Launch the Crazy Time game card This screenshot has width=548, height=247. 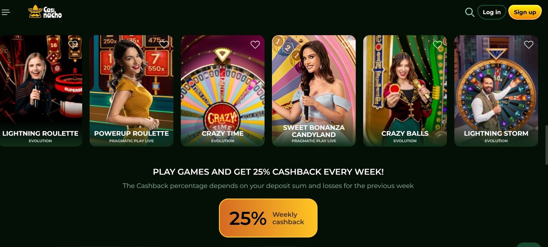pos(223,91)
